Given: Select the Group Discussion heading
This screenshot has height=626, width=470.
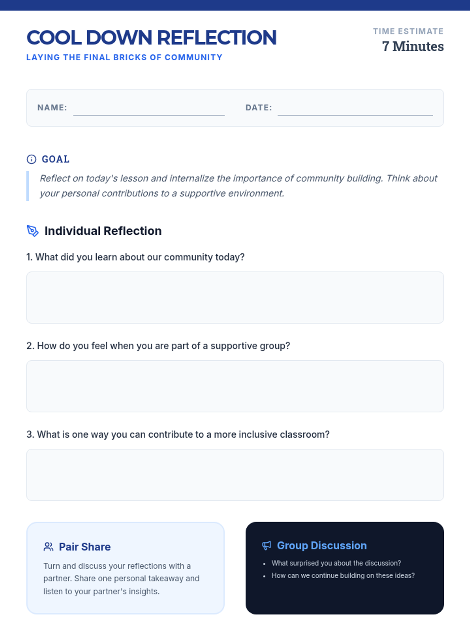Looking at the screenshot, I should click(322, 545).
